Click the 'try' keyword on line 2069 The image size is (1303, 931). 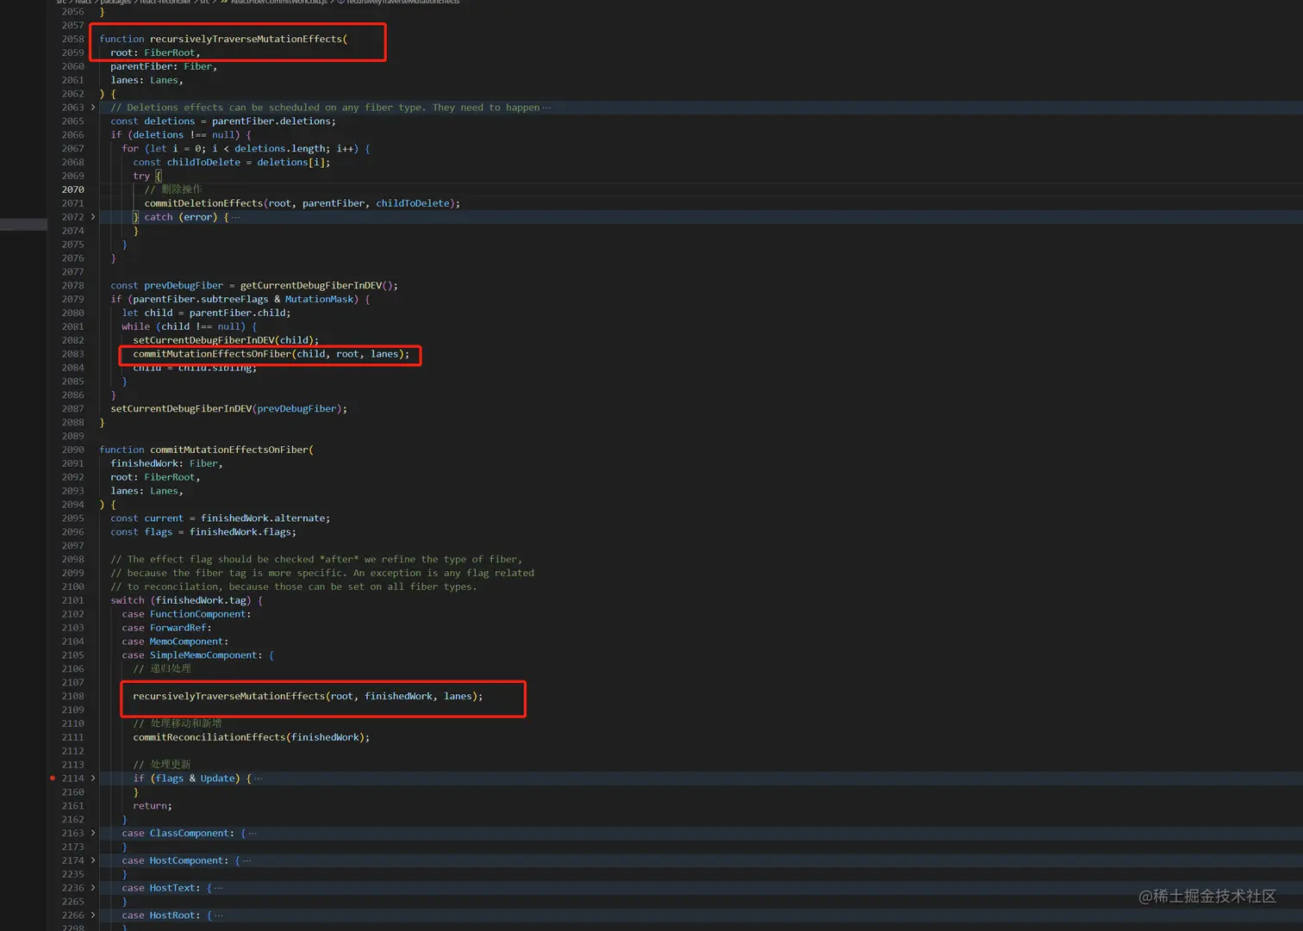pyautogui.click(x=141, y=176)
